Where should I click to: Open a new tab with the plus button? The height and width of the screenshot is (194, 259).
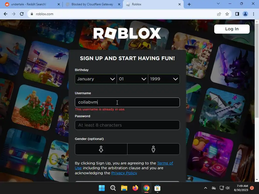pos(189,4)
